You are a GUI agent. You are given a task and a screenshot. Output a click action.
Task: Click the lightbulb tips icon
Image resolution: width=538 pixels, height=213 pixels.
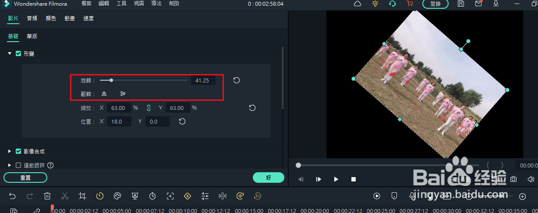point(375,4)
